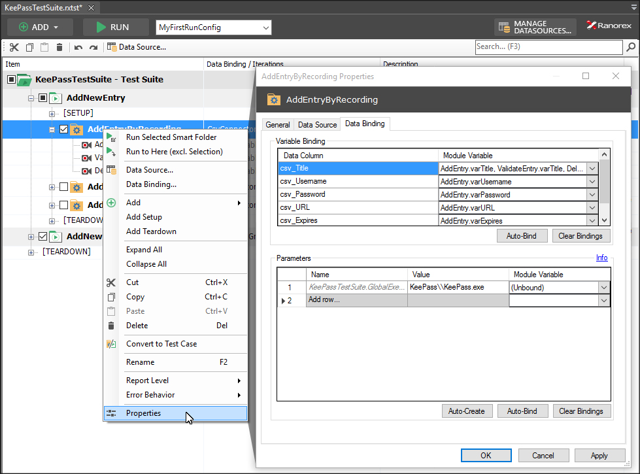Click the Add row... parameter cell

[357, 300]
